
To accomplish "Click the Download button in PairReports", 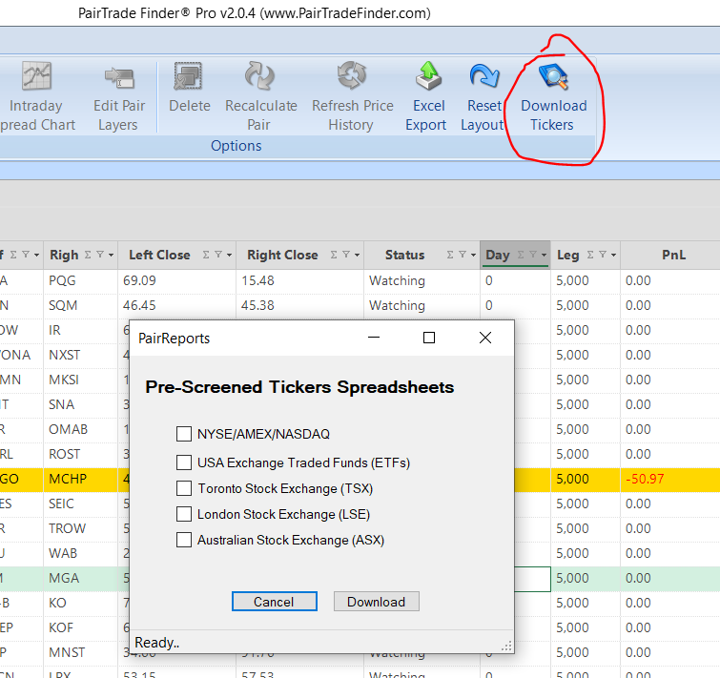I will point(376,602).
